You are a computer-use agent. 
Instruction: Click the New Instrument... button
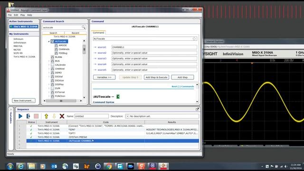(x=24, y=101)
